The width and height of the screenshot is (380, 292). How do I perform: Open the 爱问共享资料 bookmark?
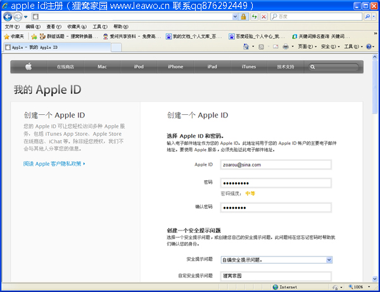(132, 36)
